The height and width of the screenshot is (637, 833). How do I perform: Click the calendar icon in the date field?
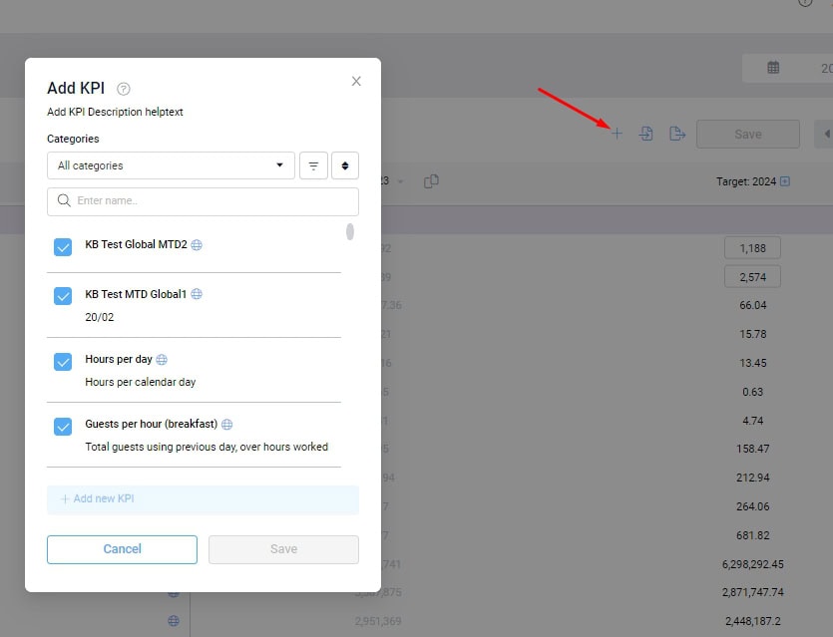click(x=773, y=68)
